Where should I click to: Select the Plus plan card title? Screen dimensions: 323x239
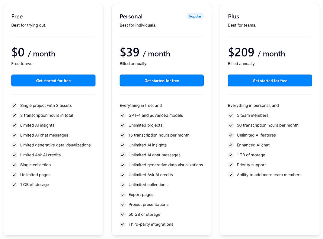click(233, 16)
